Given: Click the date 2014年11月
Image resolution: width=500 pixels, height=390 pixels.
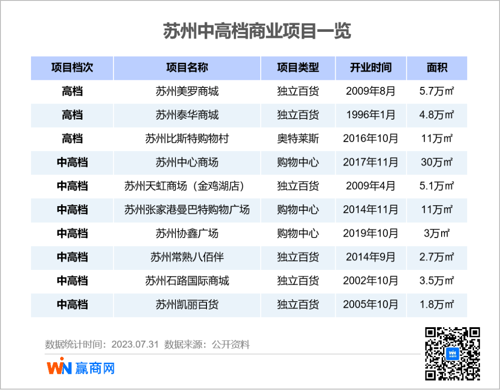Looking at the screenshot, I should [x=370, y=210].
